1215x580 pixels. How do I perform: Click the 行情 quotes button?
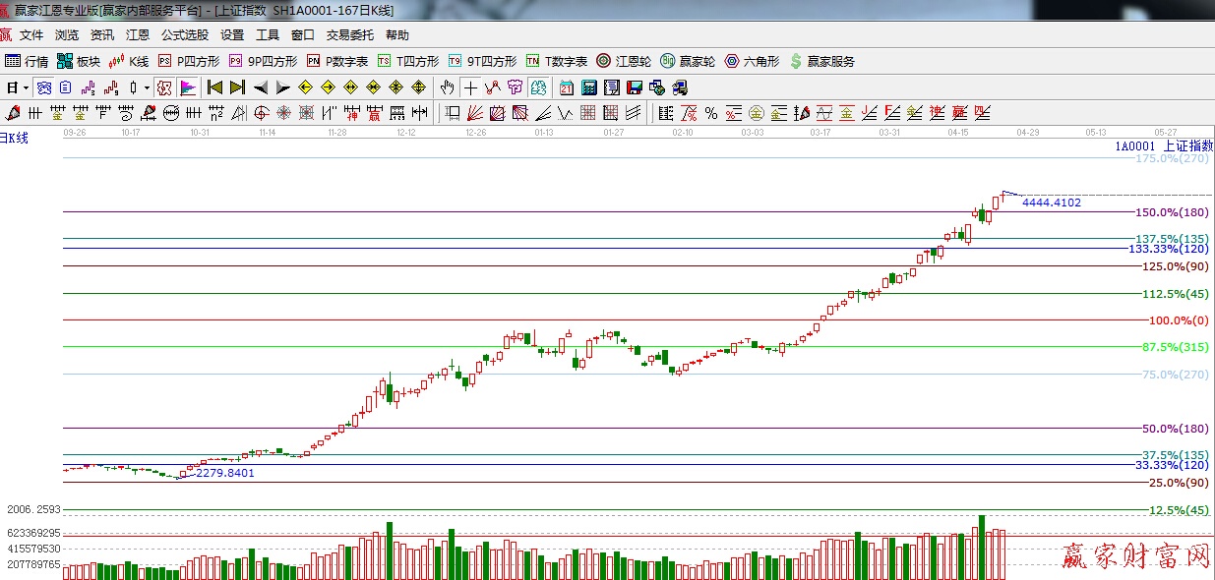point(27,61)
